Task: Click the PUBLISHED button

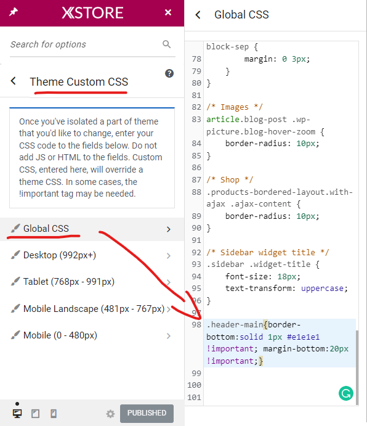Action: tap(147, 413)
